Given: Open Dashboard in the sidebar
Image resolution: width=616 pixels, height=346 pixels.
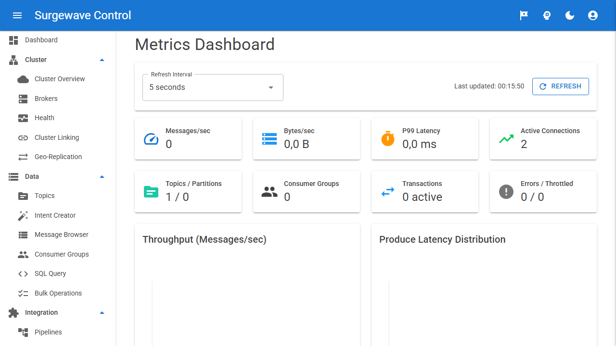Looking at the screenshot, I should [58, 40].
